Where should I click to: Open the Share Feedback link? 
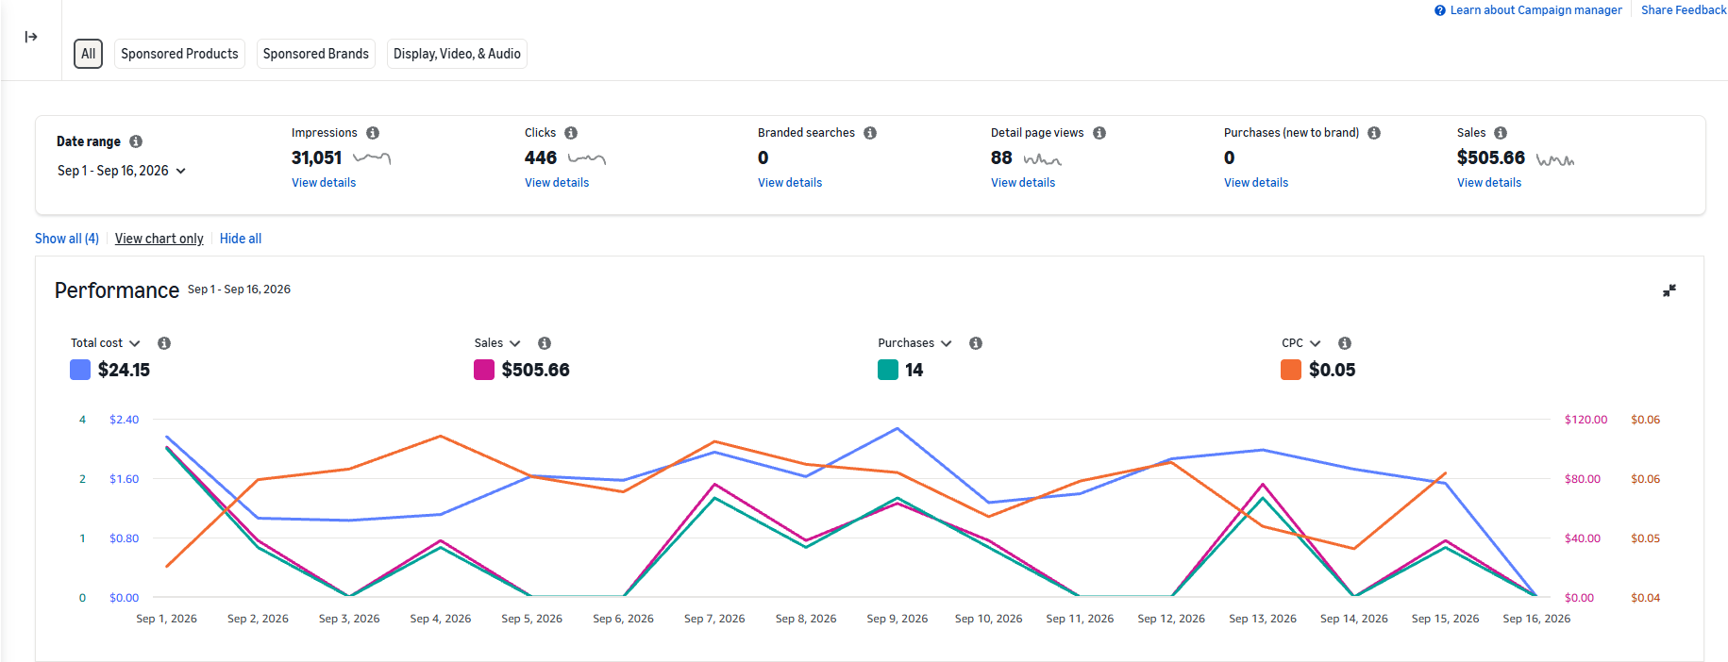(x=1684, y=10)
